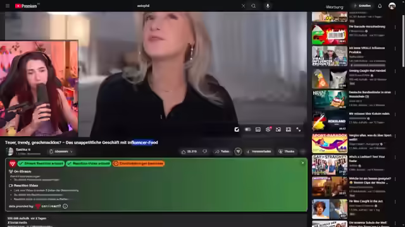Click the Werbung text in header

pos(335,7)
